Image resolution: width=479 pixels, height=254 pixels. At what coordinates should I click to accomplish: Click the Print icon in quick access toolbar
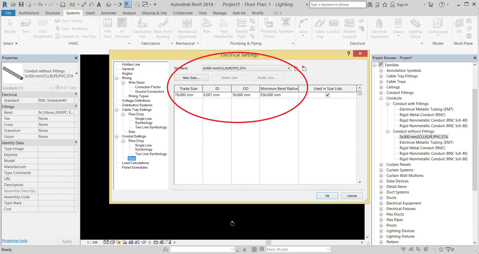click(63, 5)
